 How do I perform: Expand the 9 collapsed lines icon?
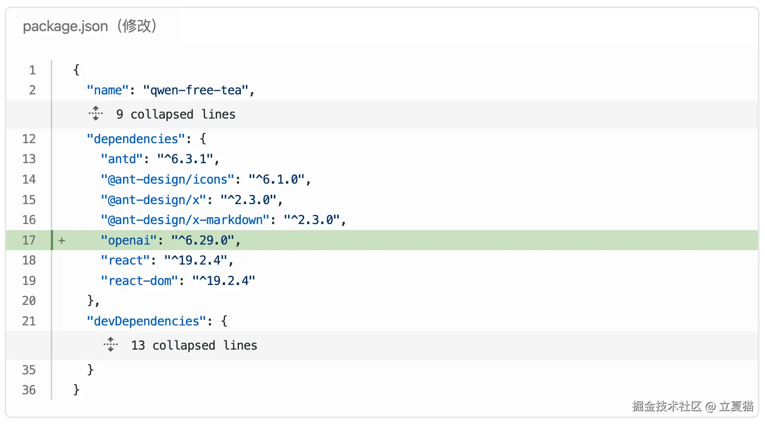(x=96, y=113)
